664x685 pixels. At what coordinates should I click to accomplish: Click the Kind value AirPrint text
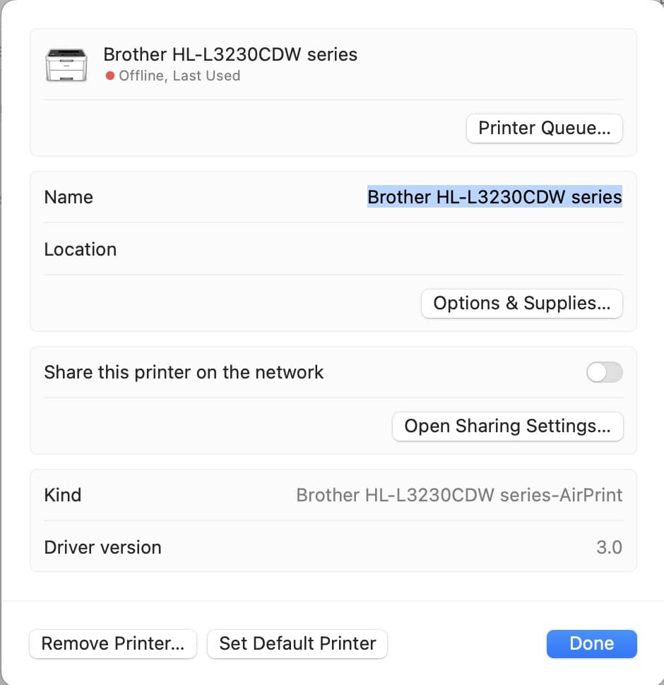coord(459,496)
